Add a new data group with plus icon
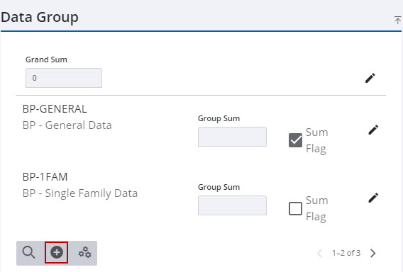The width and height of the screenshot is (403, 272). pos(57,252)
